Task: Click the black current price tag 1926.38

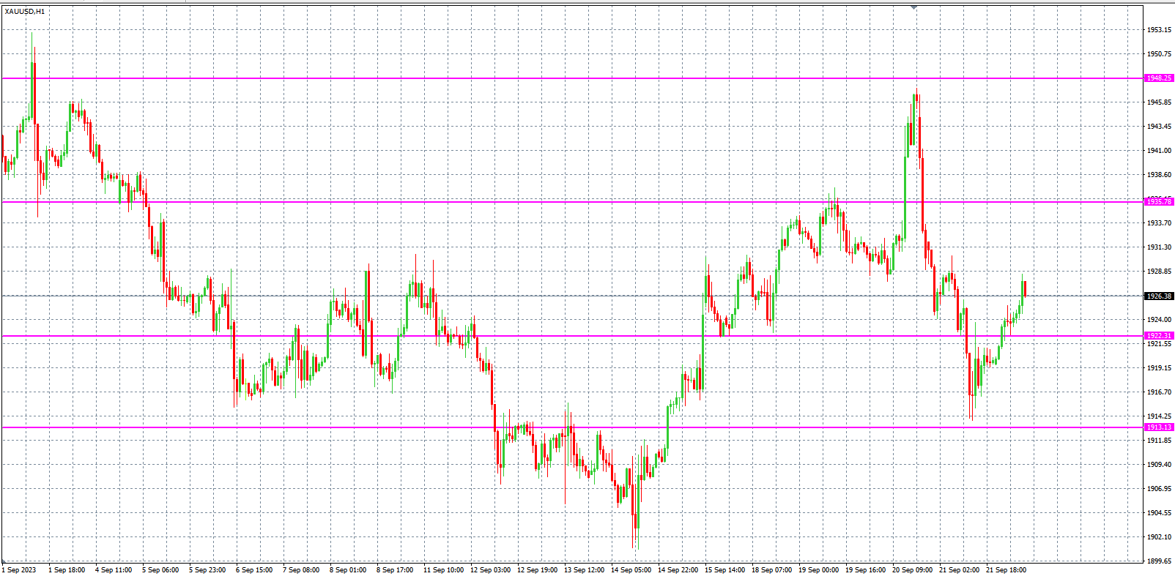Action: tap(1159, 296)
